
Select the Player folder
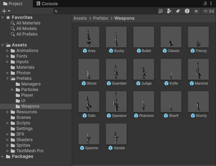[x=24, y=95]
